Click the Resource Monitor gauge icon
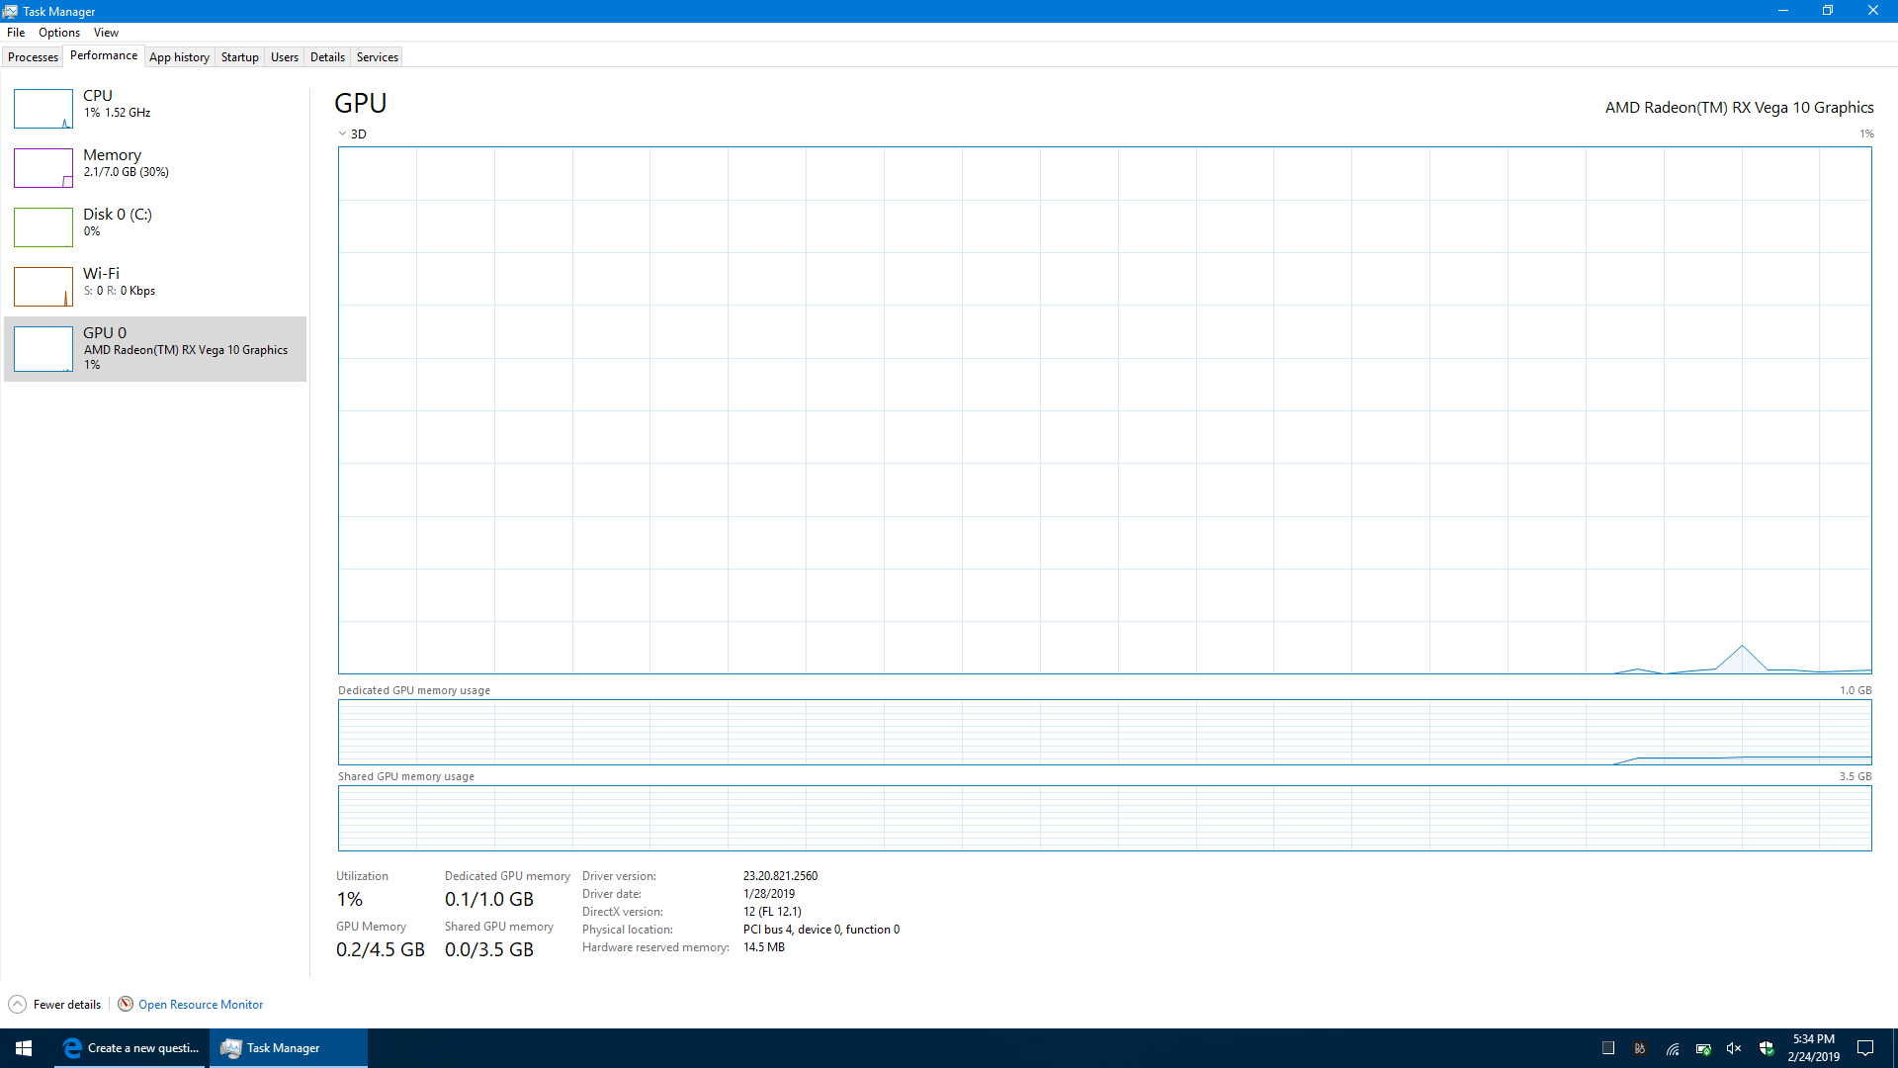The width and height of the screenshot is (1898, 1068). pyautogui.click(x=126, y=1004)
